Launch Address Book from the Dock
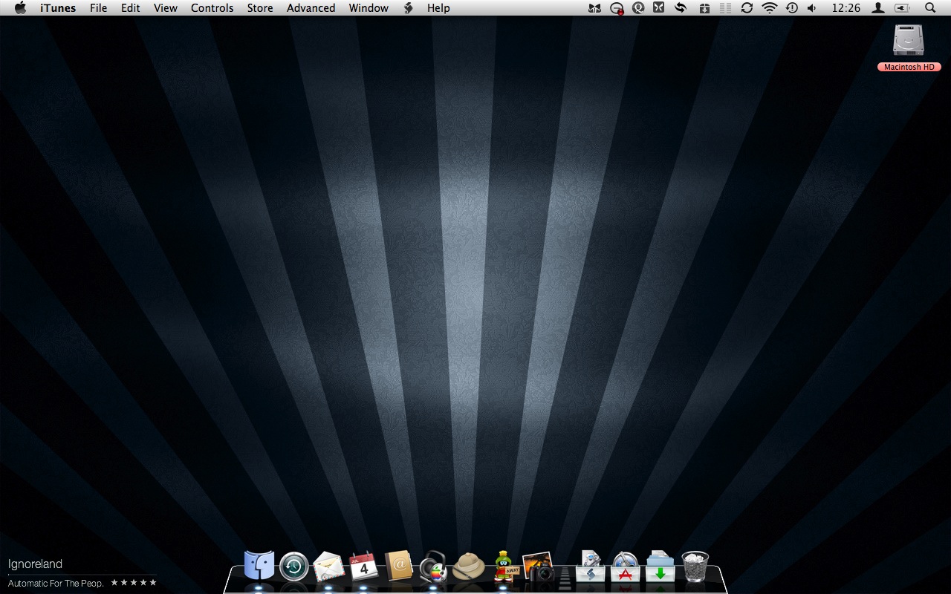 tap(399, 566)
